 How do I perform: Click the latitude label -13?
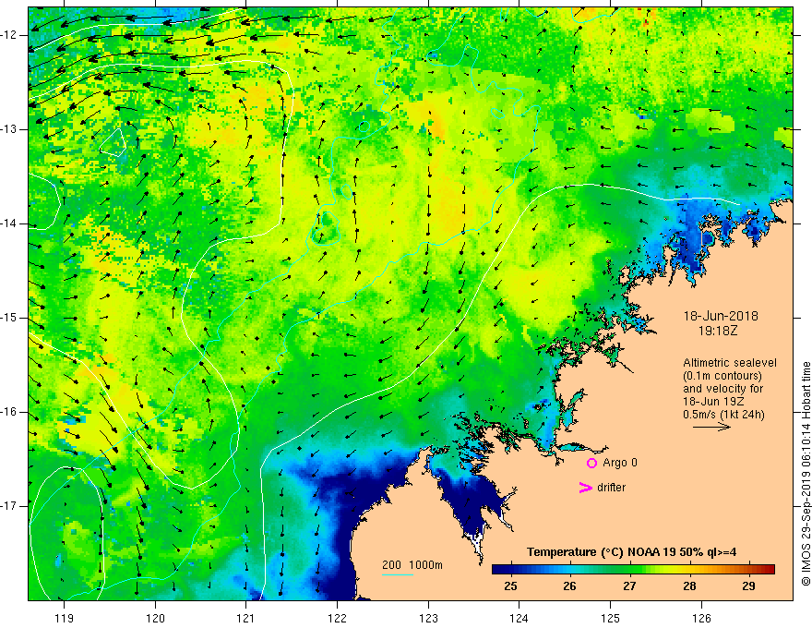click(x=10, y=129)
